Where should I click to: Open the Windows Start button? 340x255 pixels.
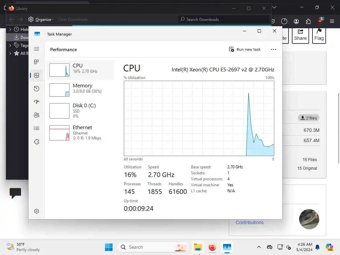pyautogui.click(x=109, y=247)
